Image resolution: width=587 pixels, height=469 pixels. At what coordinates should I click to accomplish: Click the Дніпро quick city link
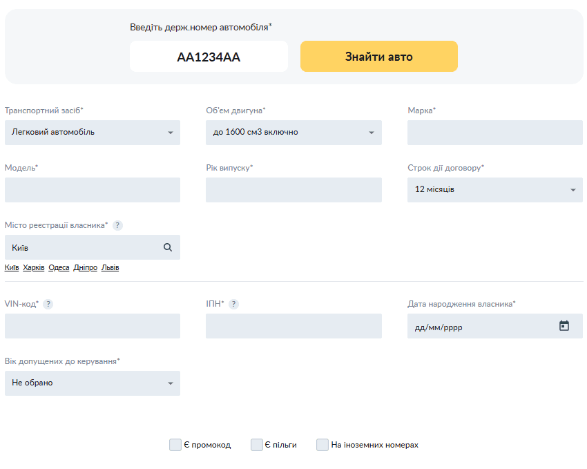[x=85, y=268]
